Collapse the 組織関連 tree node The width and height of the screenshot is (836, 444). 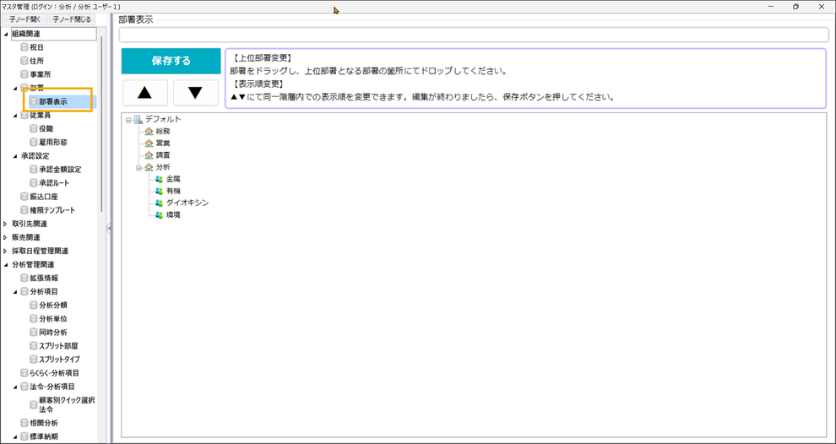pos(6,34)
